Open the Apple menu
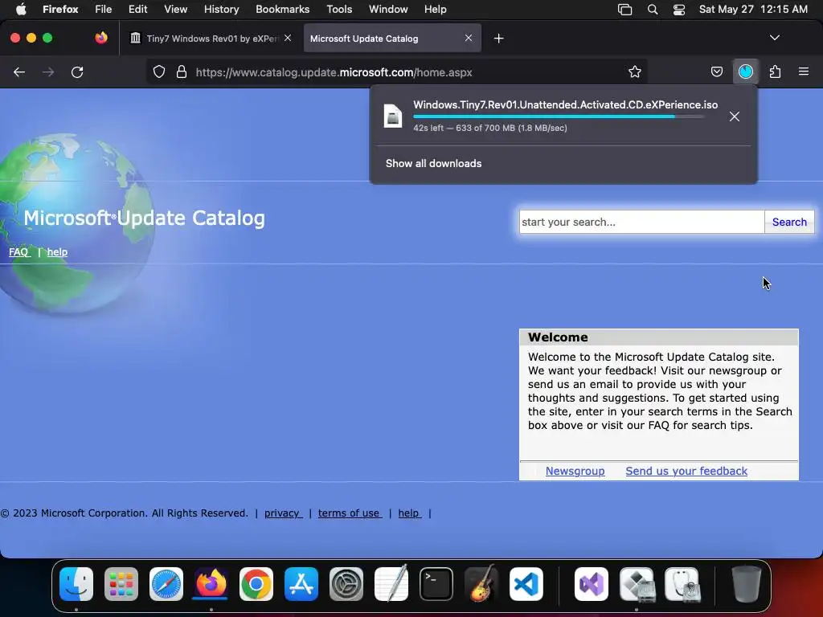823x617 pixels. (x=21, y=9)
